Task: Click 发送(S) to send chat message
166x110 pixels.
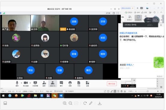Action: click(159, 76)
